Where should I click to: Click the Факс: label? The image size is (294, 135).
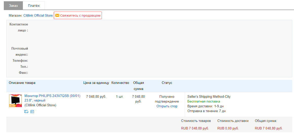[23, 73]
